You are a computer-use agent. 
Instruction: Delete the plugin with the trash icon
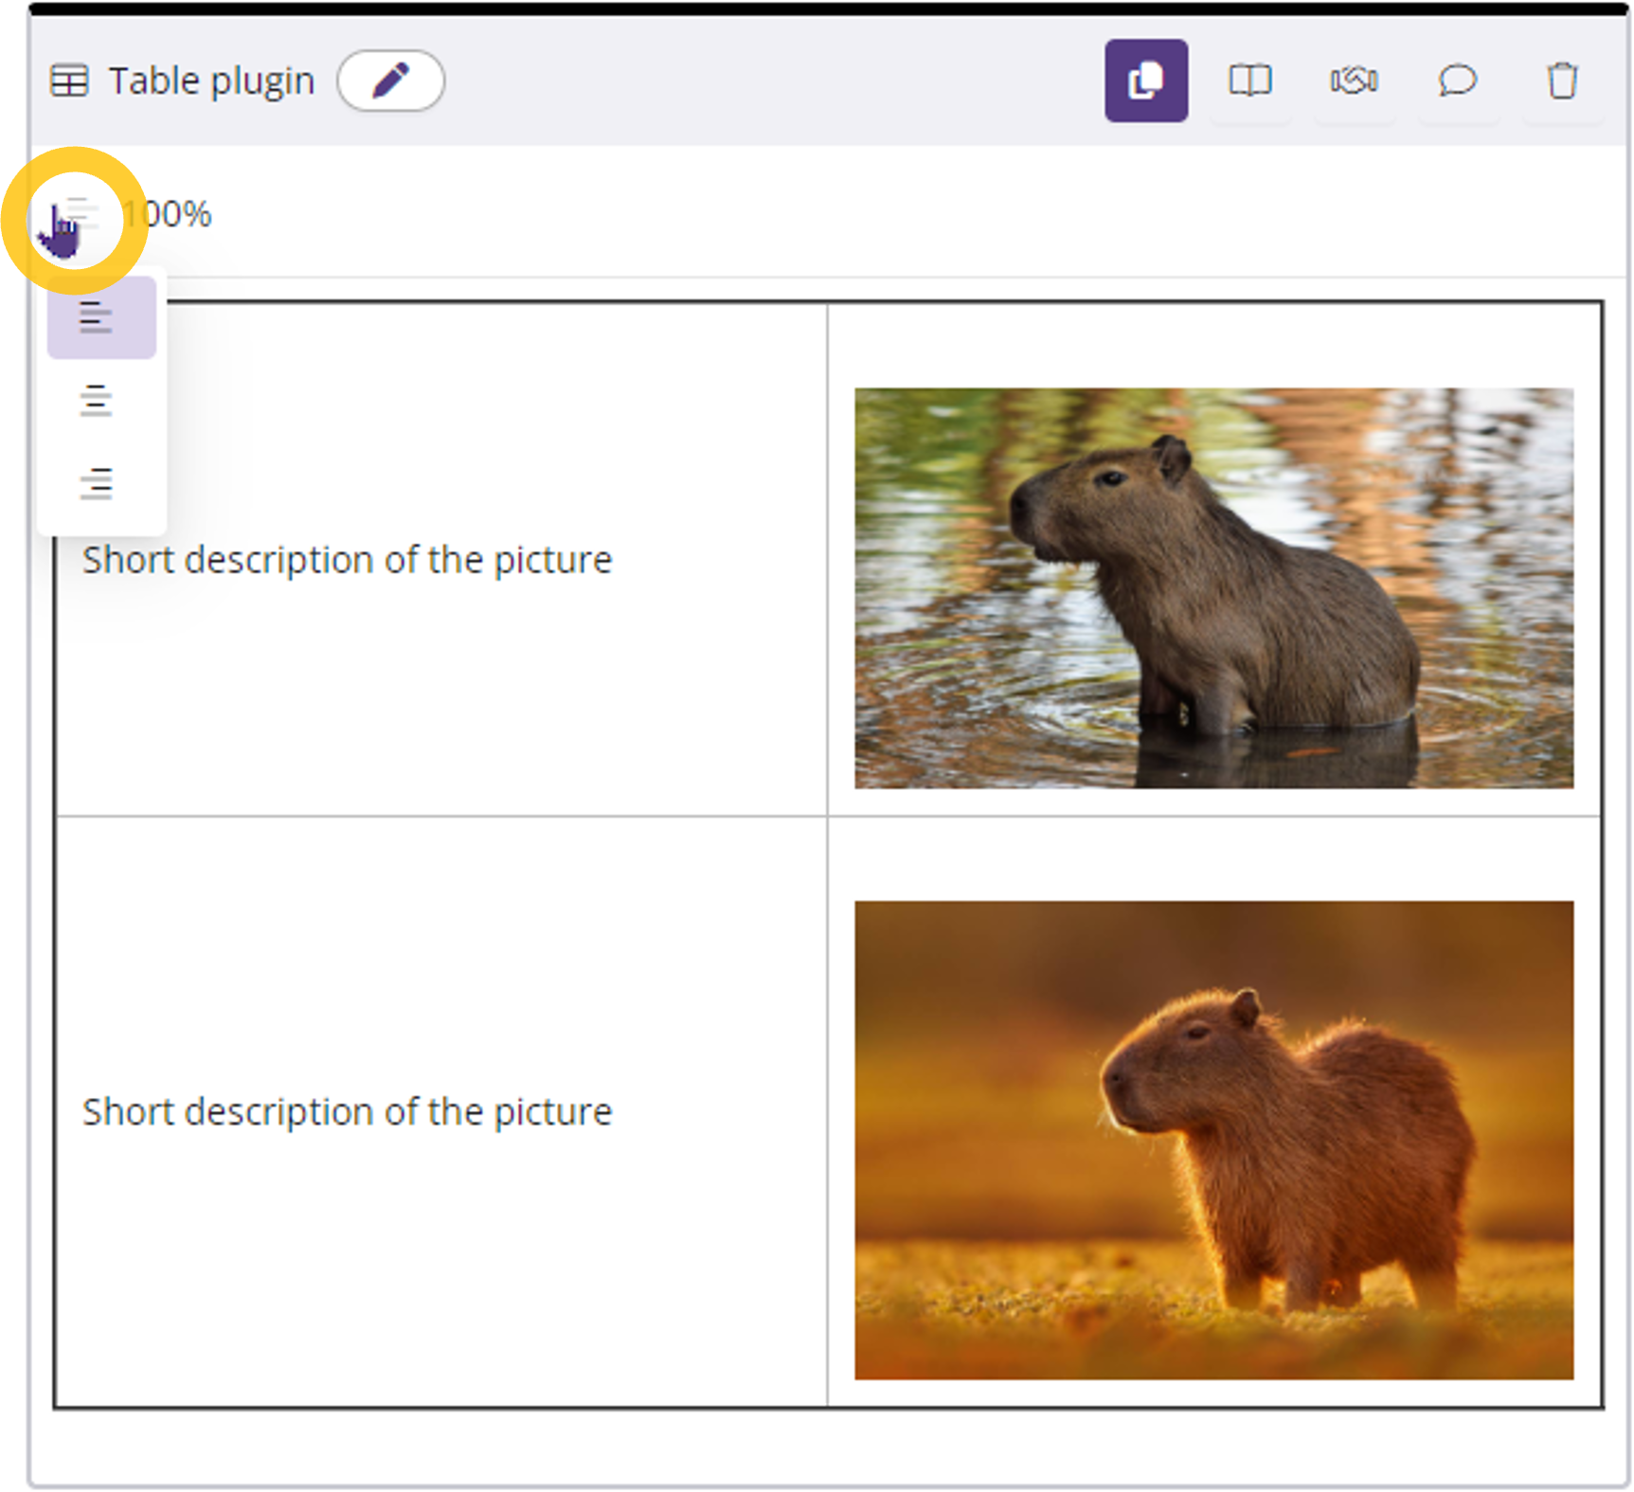(1561, 81)
